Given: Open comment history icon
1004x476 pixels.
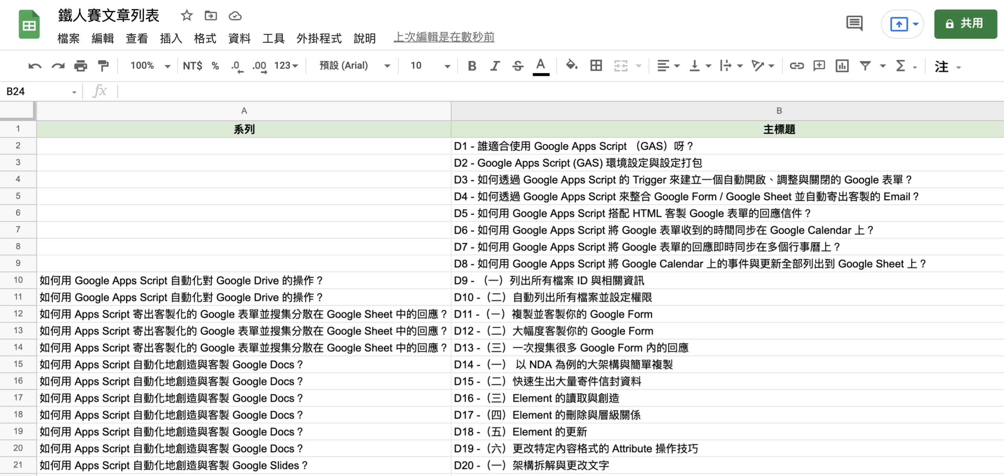Looking at the screenshot, I should point(855,23).
